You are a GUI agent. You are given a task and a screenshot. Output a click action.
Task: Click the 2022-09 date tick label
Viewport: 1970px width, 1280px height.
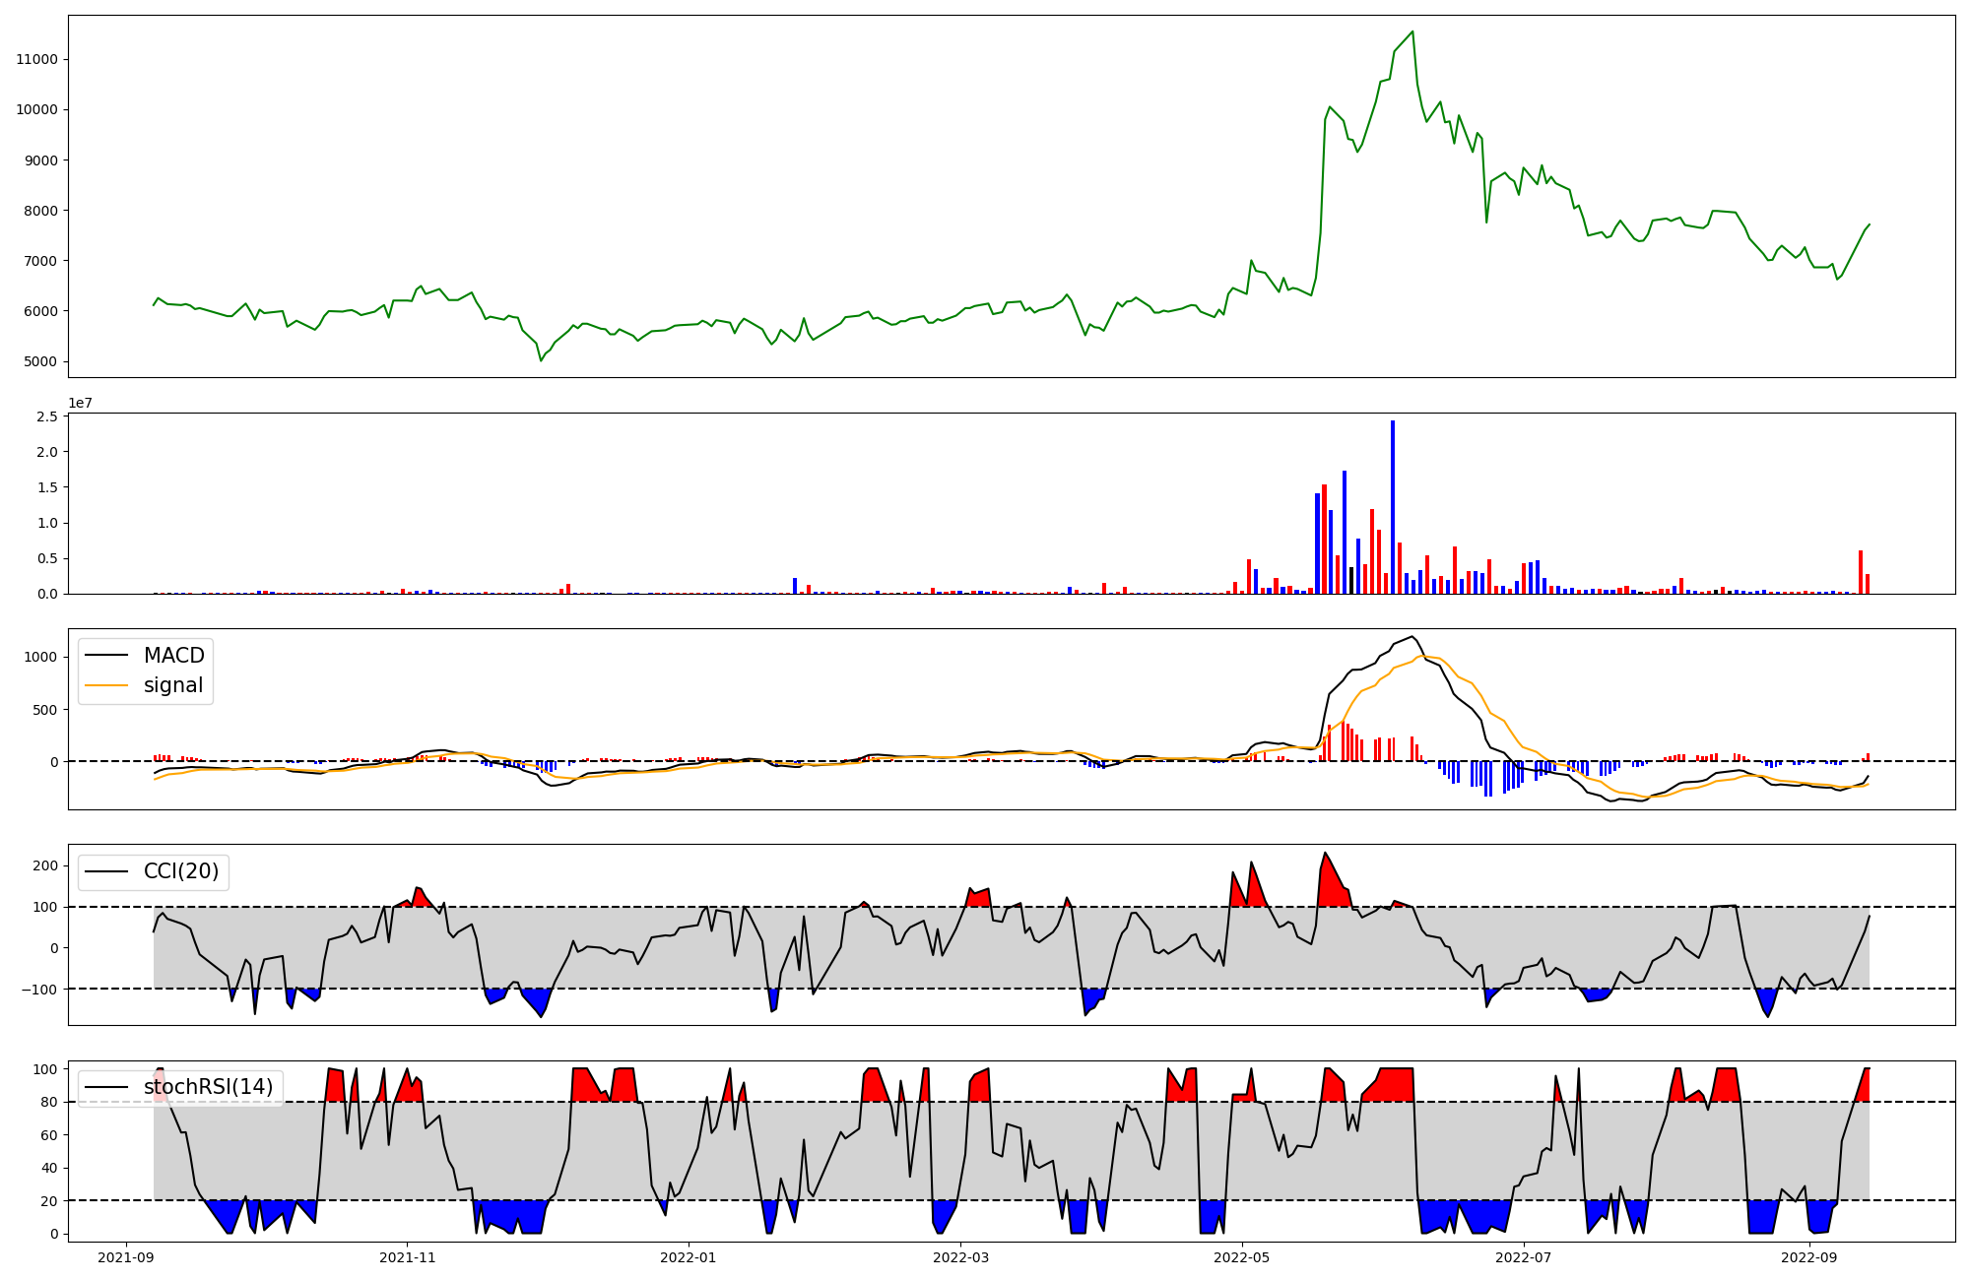(1808, 1257)
